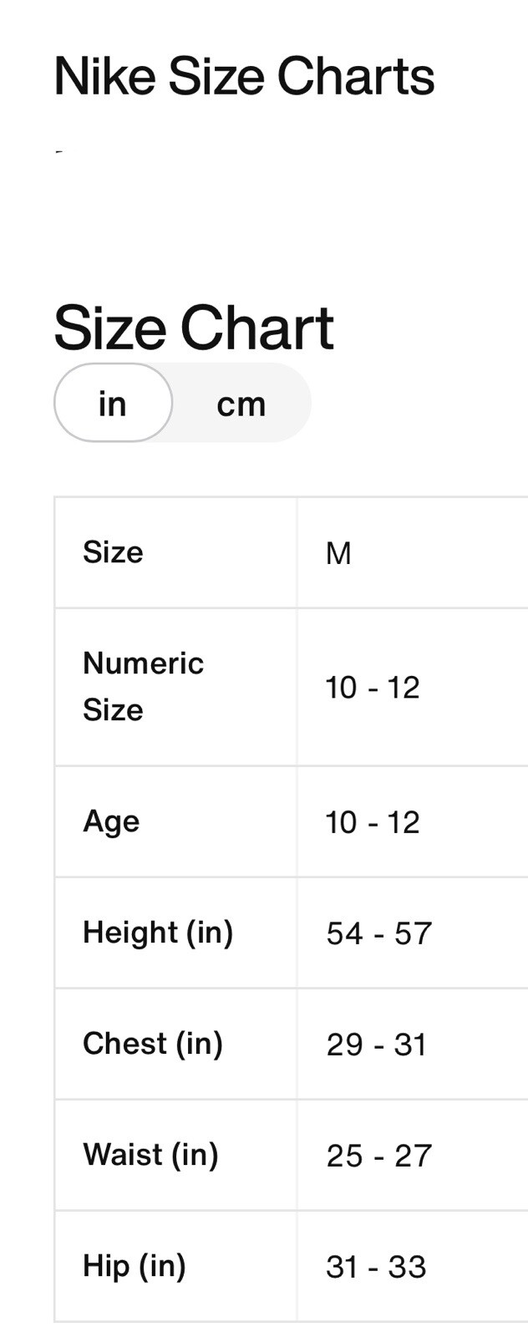This screenshot has height=1337, width=528.
Task: Click the Age value 10 - 12
Action: 373,822
